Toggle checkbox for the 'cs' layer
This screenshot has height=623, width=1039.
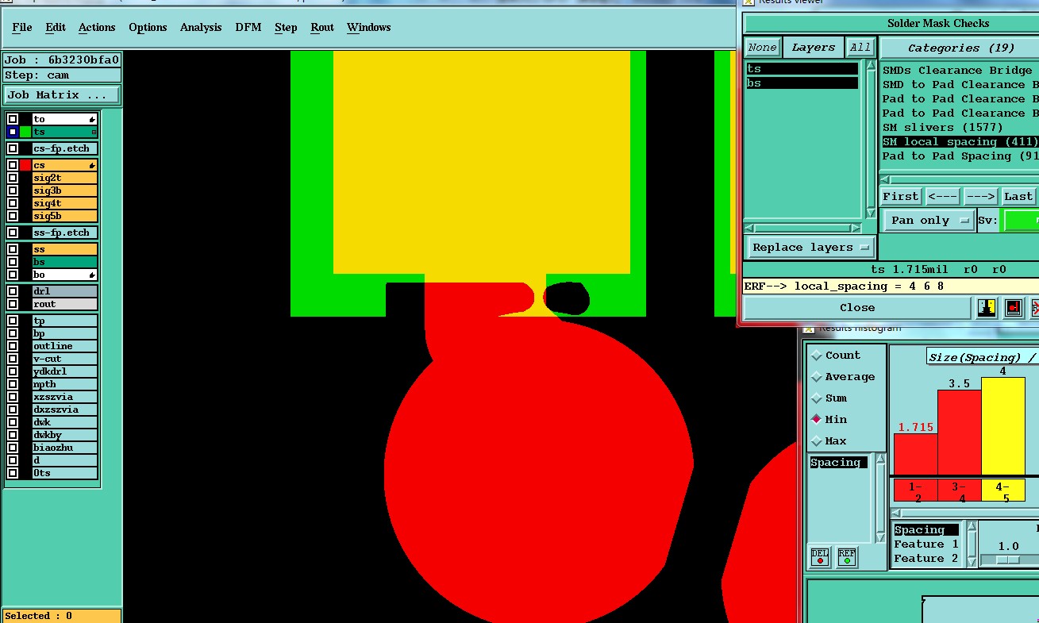click(x=13, y=165)
